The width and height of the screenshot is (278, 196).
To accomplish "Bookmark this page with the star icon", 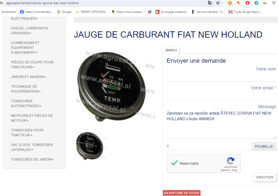I will (218, 3).
